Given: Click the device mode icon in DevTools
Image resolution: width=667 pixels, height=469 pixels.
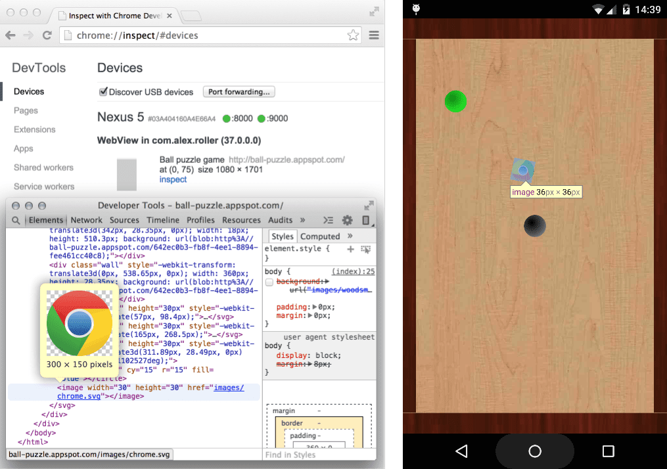Looking at the screenshot, I should tap(366, 221).
